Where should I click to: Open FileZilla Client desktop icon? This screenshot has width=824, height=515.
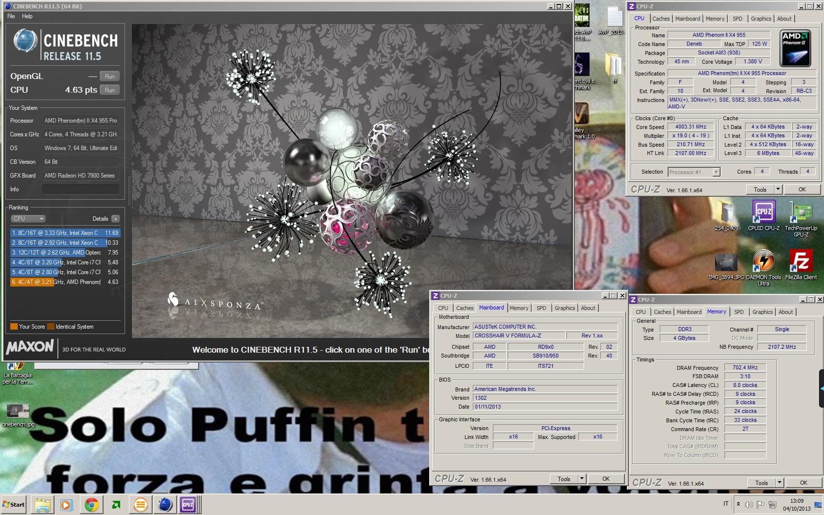coord(801,265)
